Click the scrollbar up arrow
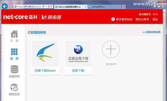 (164, 13)
